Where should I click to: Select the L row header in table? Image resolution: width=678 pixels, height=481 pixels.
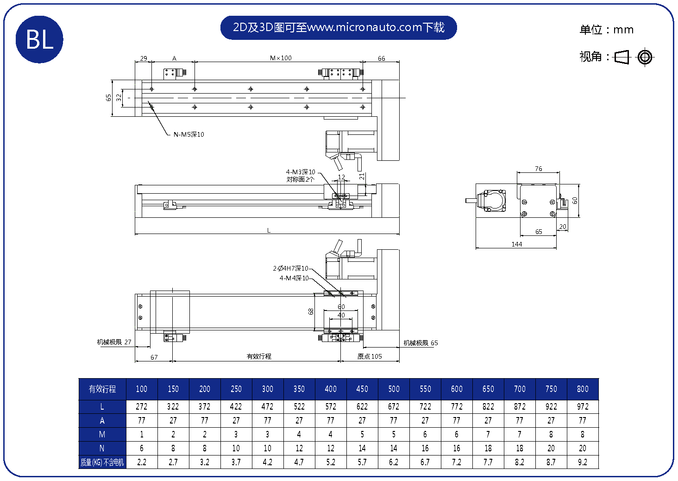click(x=102, y=407)
